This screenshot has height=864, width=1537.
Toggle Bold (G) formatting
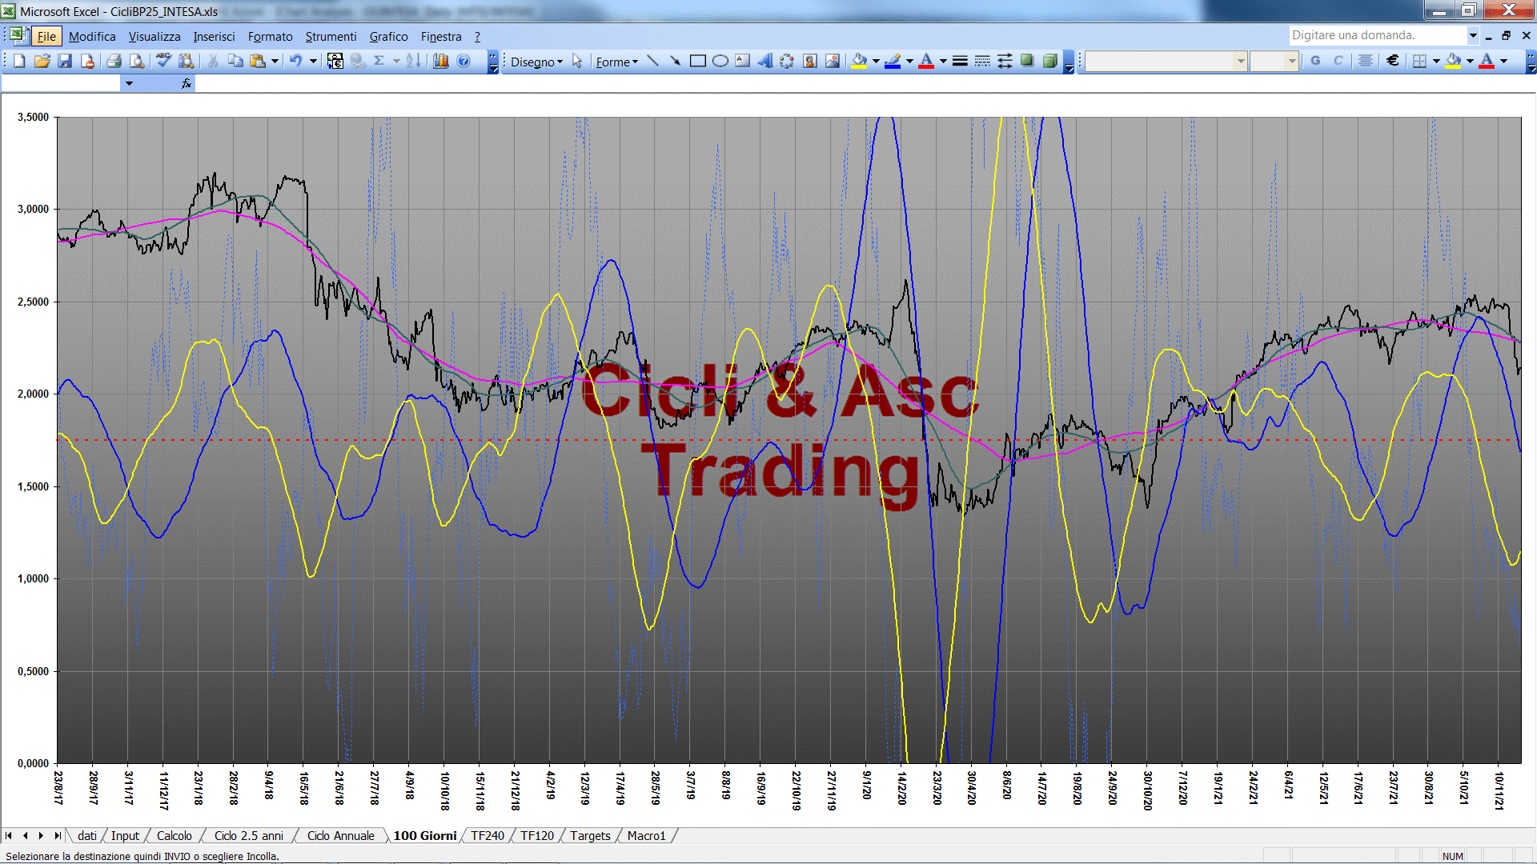tap(1315, 61)
